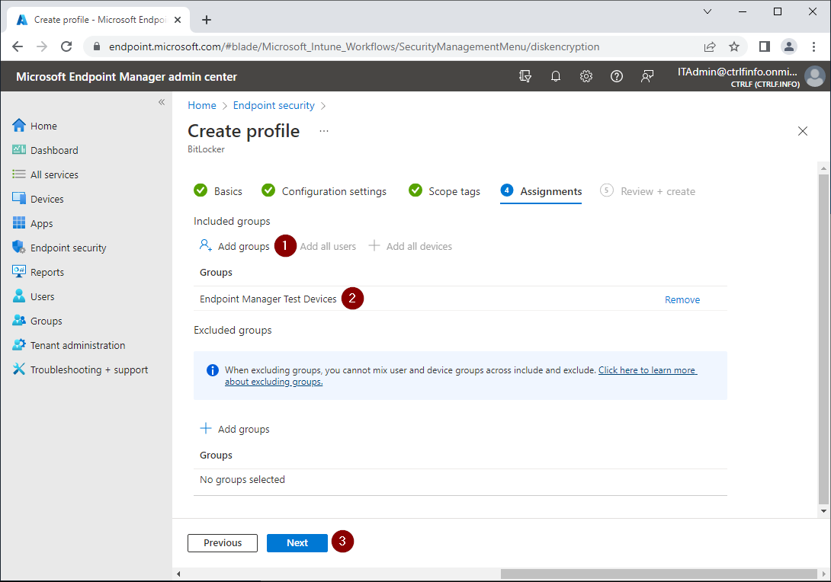This screenshot has height=582, width=831.
Task: Click the Reports icon in the left menu
Action: point(18,271)
